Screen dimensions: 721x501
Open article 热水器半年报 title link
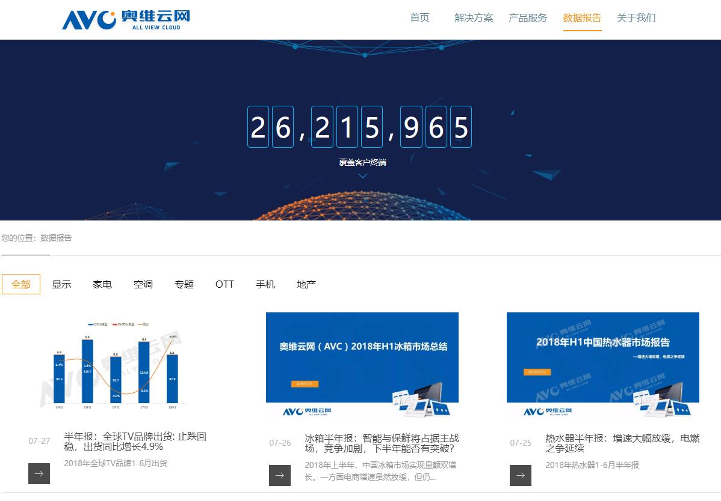tap(622, 443)
